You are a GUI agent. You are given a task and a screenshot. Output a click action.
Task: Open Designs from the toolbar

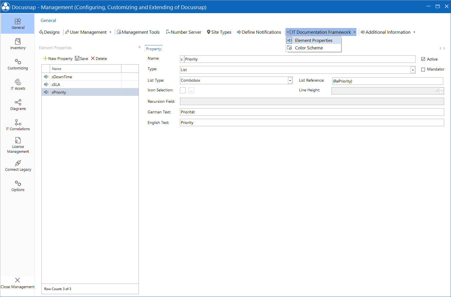click(x=49, y=32)
